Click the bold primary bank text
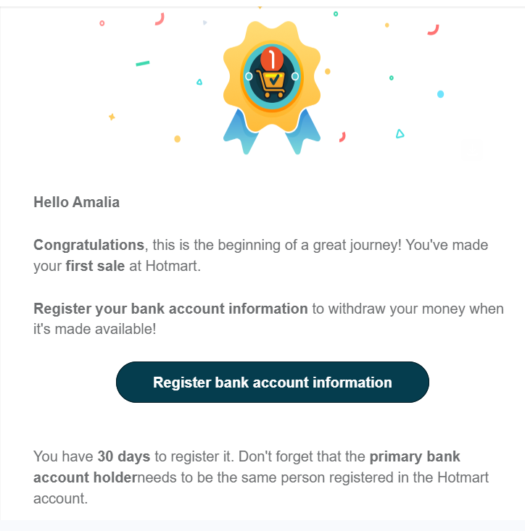525x531 pixels. coord(415,457)
